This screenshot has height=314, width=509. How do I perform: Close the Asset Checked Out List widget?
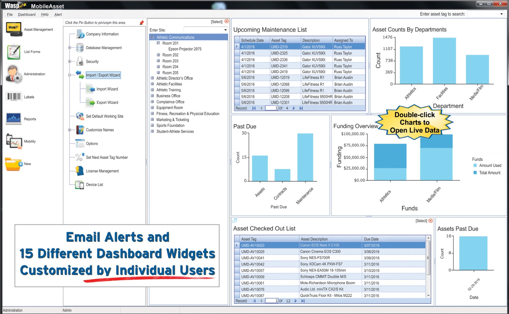[x=431, y=221]
